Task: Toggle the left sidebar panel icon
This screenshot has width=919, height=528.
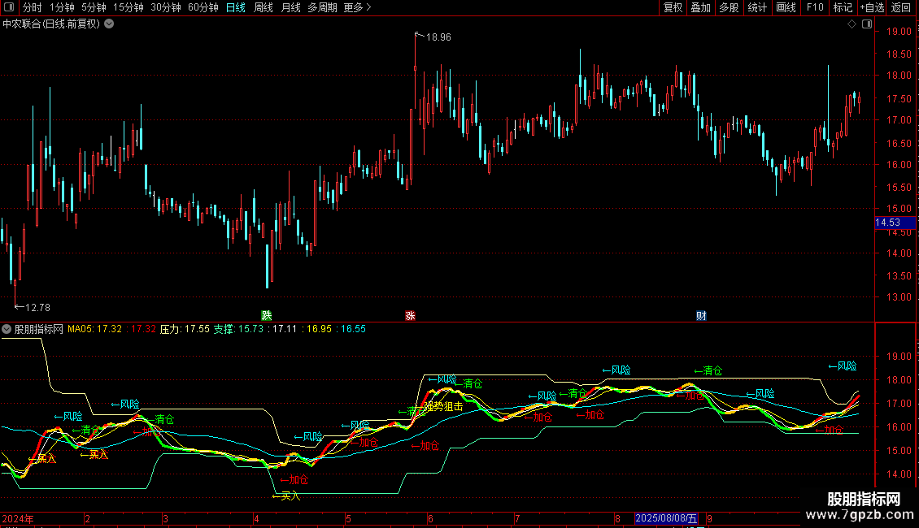Action: coord(8,8)
